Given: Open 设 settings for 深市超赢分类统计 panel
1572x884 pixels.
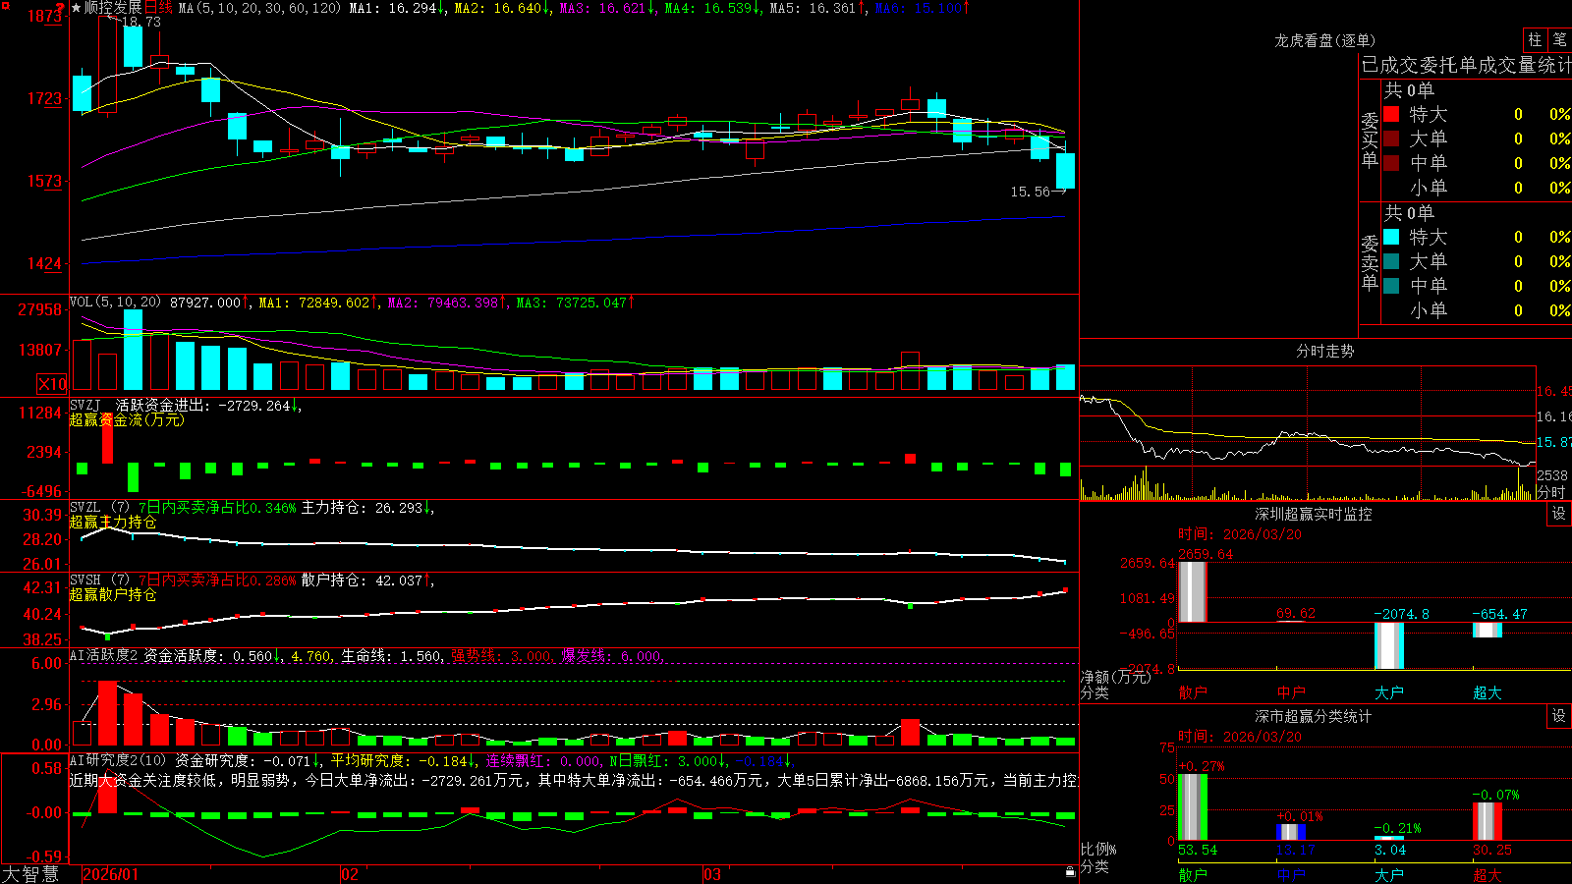Looking at the screenshot, I should point(1559,716).
